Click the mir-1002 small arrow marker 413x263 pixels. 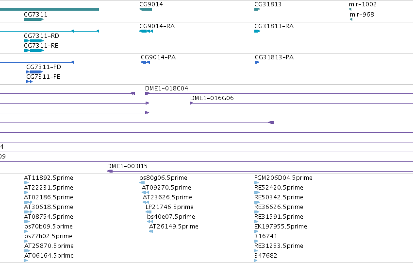(350, 9)
